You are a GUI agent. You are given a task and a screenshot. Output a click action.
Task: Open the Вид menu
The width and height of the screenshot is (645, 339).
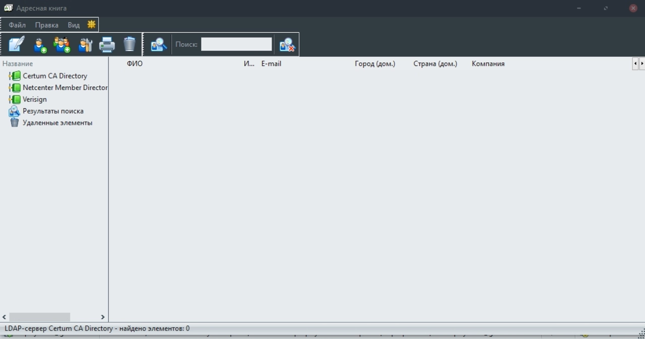click(74, 25)
